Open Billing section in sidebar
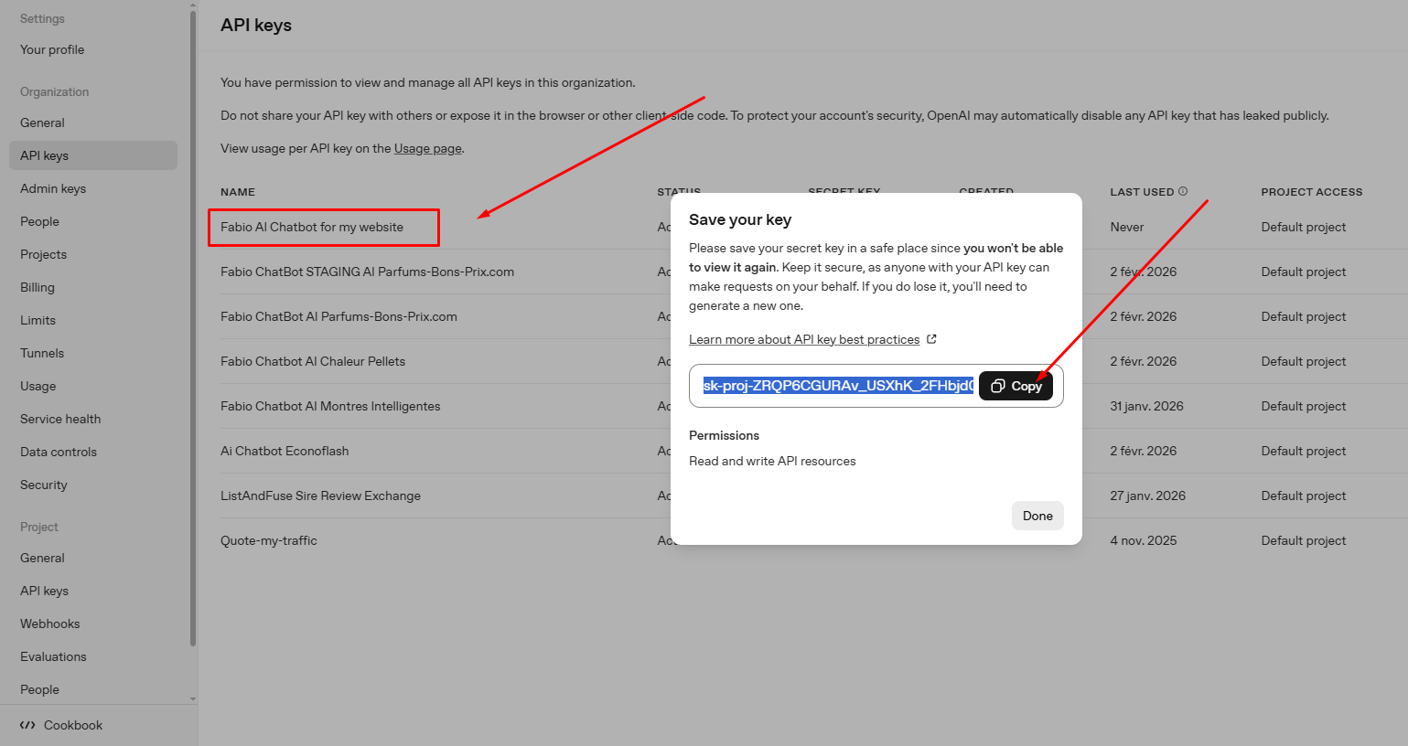This screenshot has width=1408, height=746. 38,287
